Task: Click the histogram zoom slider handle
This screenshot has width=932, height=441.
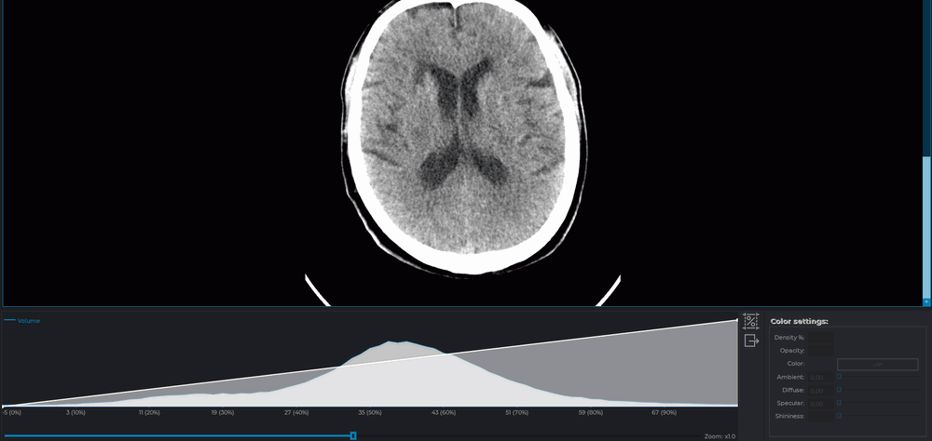Action: pyautogui.click(x=353, y=435)
